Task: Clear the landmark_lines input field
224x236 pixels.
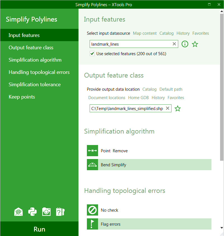Action: point(174,44)
